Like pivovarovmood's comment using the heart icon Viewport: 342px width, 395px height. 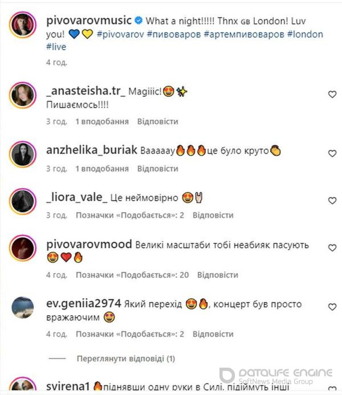pos(332,247)
